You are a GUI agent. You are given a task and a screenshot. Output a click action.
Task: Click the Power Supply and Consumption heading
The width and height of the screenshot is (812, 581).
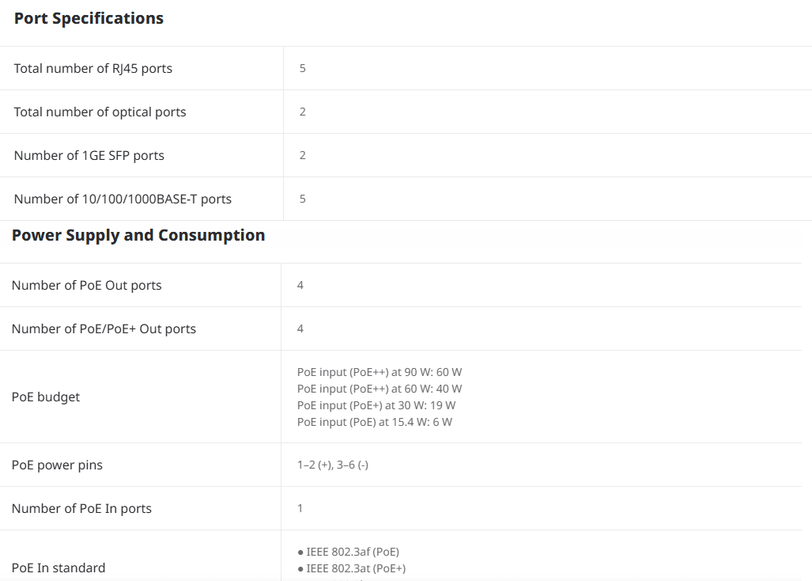coord(138,235)
